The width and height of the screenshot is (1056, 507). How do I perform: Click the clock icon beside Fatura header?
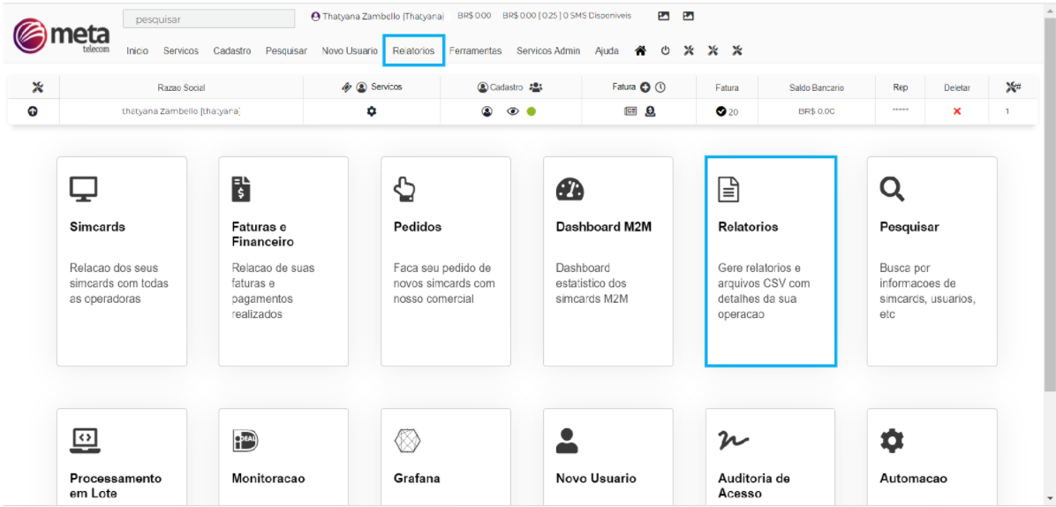660,87
